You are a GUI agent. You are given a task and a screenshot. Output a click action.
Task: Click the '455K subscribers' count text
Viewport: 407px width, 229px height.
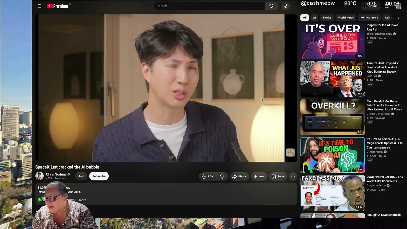pyautogui.click(x=56, y=179)
